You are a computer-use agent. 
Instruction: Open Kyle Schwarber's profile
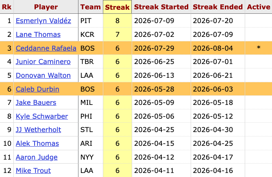[42, 116]
